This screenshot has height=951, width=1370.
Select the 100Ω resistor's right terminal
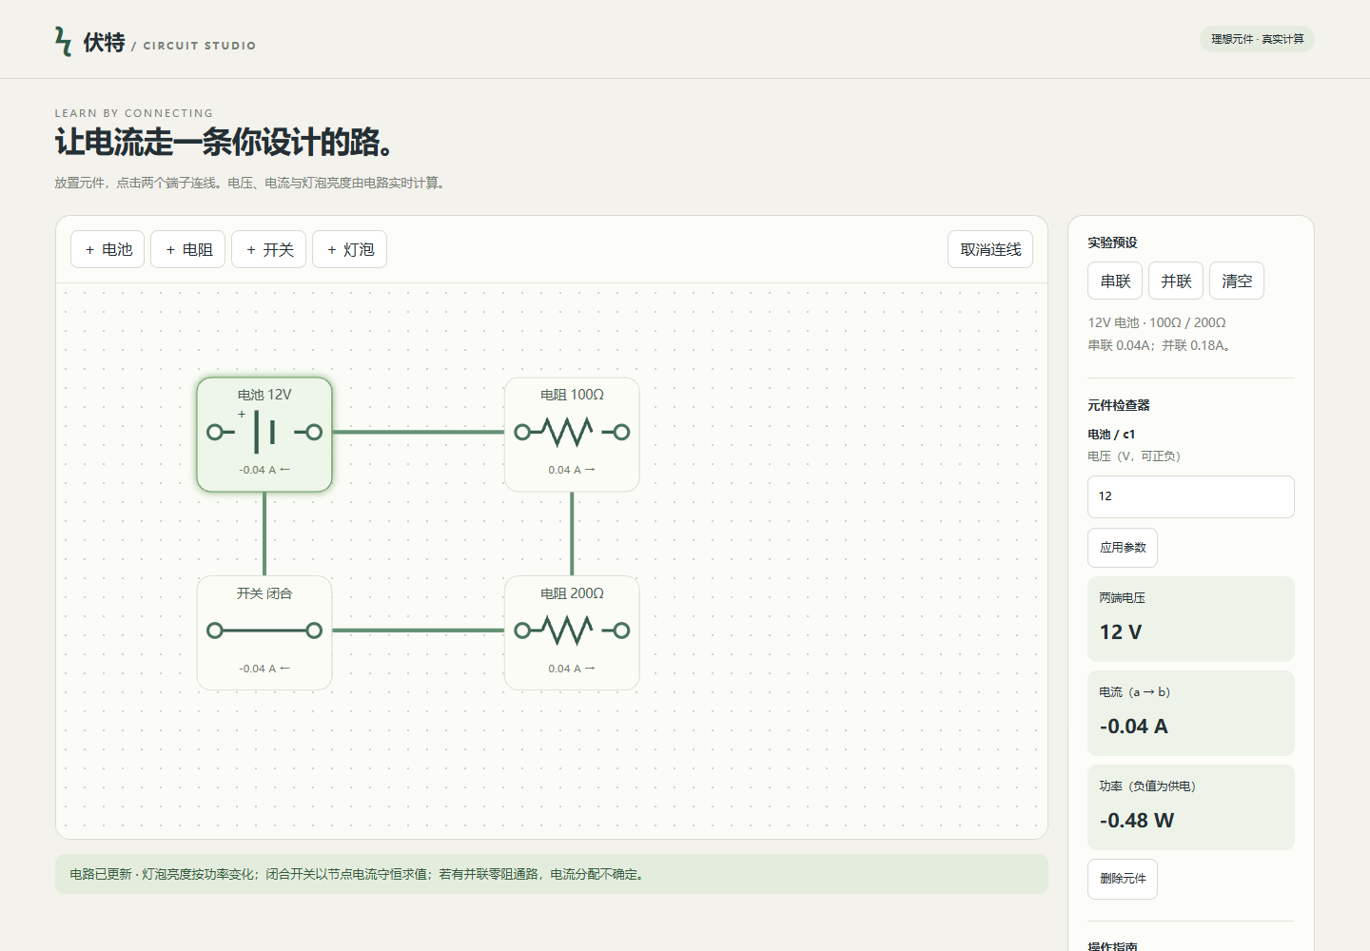point(621,432)
